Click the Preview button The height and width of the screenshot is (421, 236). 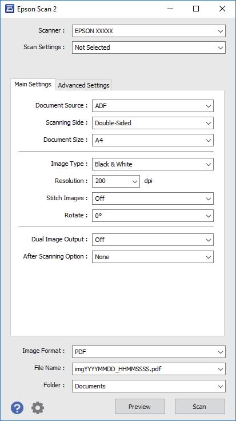coord(140,407)
